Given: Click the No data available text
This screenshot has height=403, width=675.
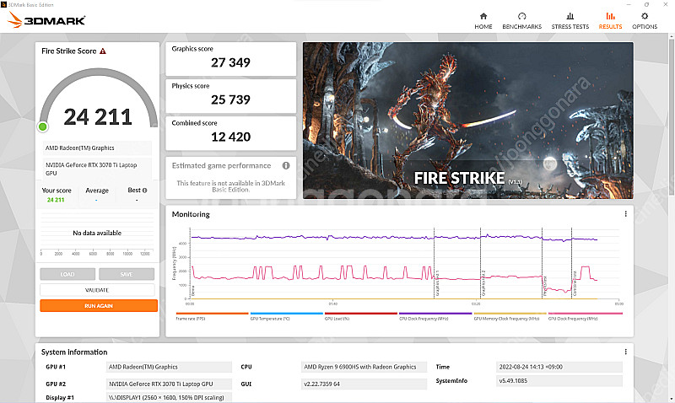Looking at the screenshot, I should pos(97,233).
